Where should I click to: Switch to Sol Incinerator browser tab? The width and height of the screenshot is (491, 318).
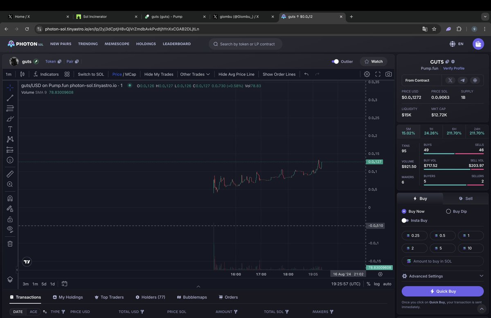tap(107, 16)
